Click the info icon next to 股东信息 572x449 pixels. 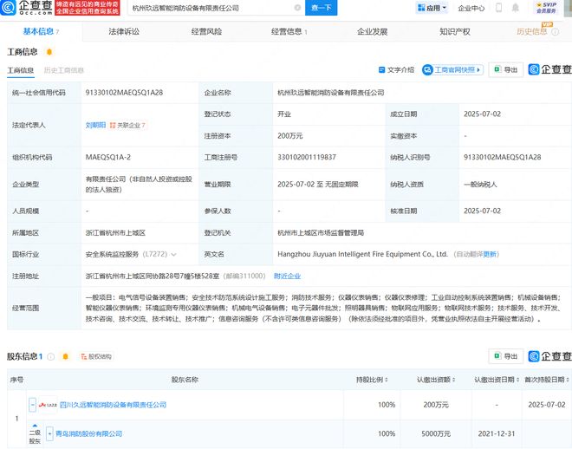coord(51,357)
